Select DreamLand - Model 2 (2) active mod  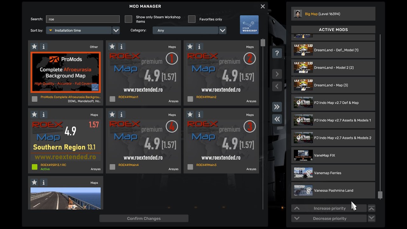click(x=333, y=67)
